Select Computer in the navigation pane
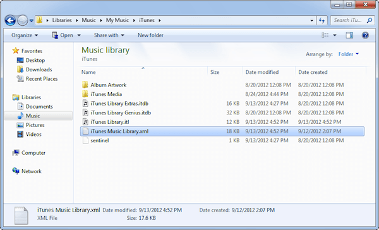 [x=33, y=153]
